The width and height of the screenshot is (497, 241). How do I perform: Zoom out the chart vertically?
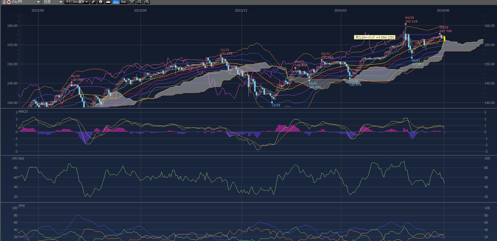139,2
